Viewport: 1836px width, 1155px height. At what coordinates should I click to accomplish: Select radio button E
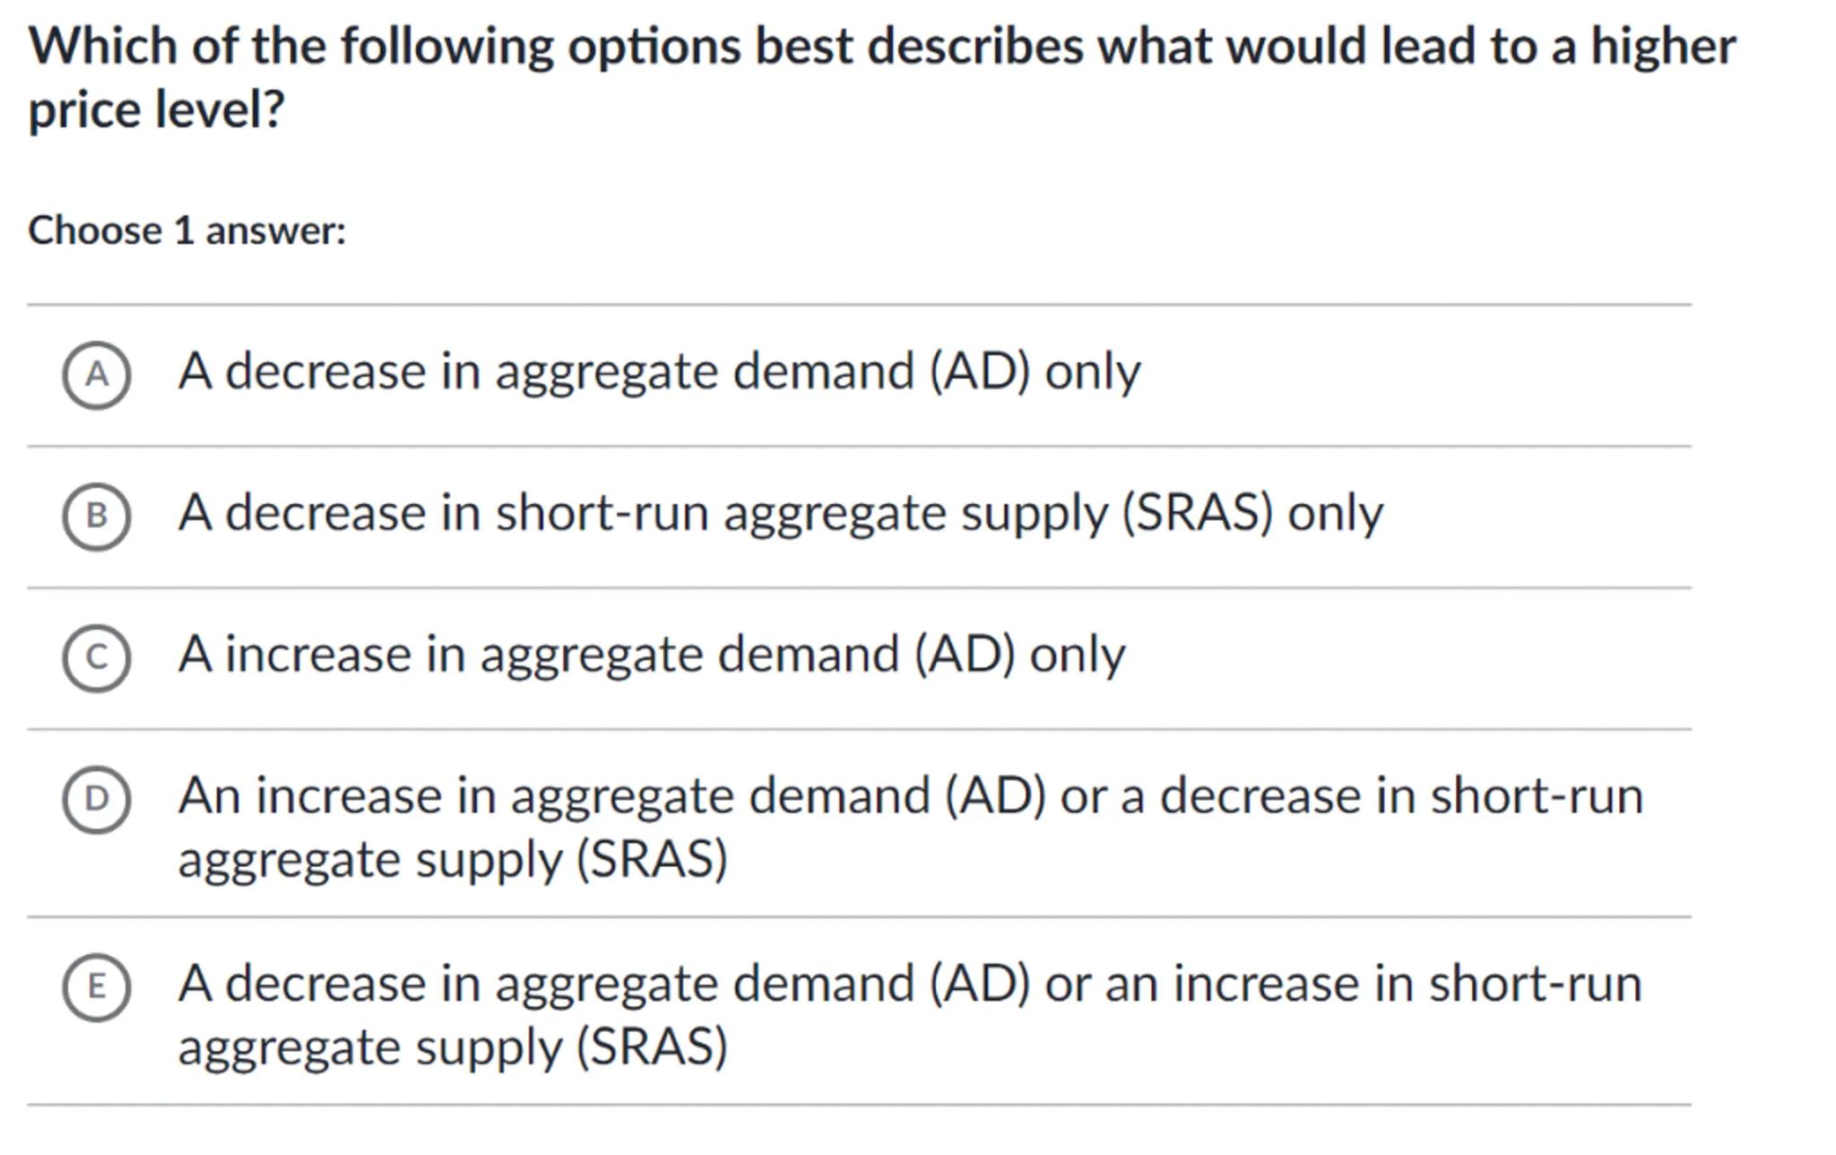[97, 986]
